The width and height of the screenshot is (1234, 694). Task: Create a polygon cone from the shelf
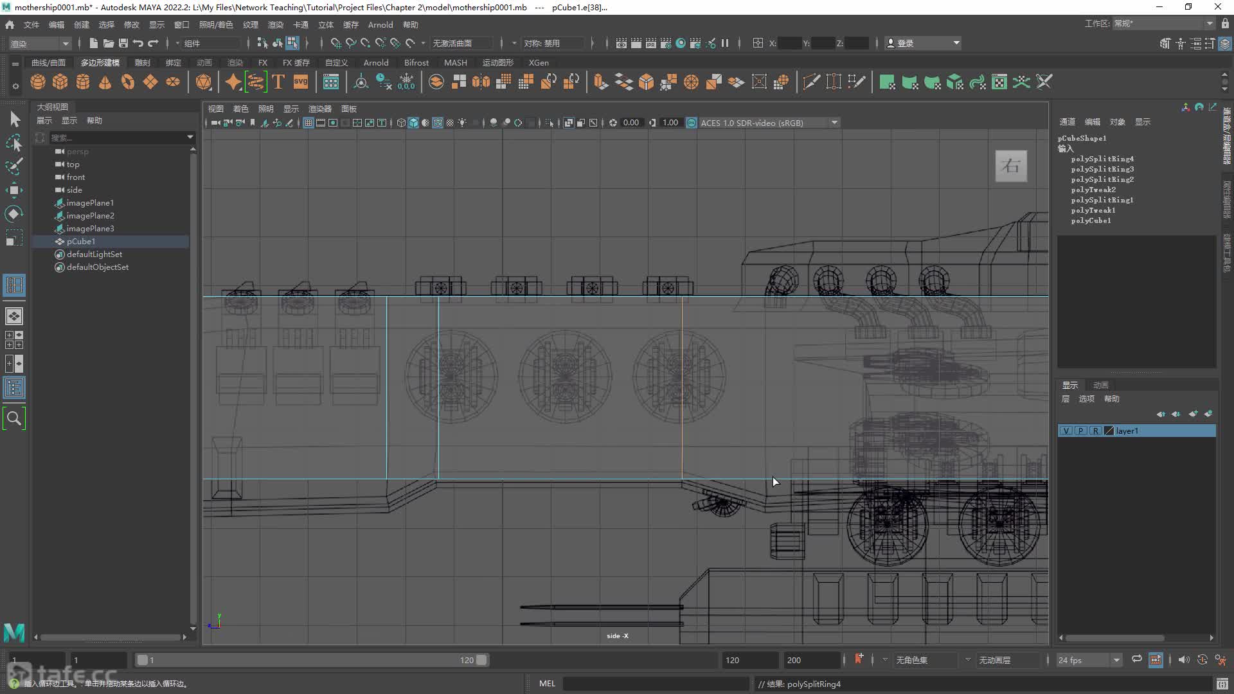(105, 82)
